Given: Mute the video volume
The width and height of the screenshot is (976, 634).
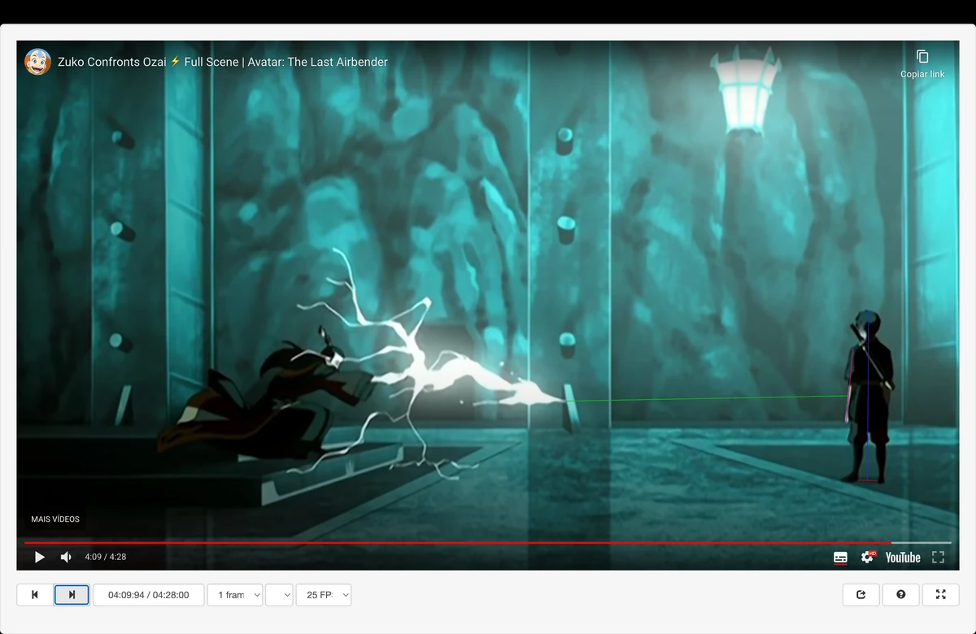Looking at the screenshot, I should [x=65, y=557].
